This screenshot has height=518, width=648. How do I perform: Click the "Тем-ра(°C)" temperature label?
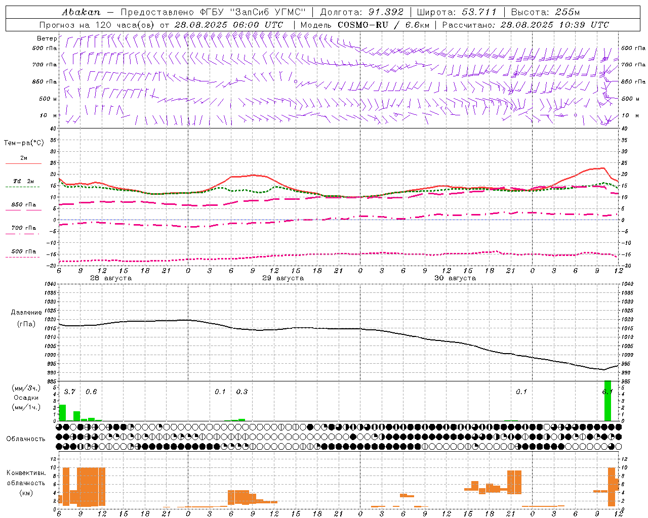pyautogui.click(x=24, y=143)
